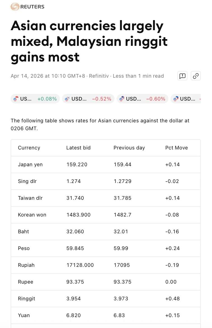The image size is (212, 328).
Task: Select the Currency column header
Action: pyautogui.click(x=29, y=148)
